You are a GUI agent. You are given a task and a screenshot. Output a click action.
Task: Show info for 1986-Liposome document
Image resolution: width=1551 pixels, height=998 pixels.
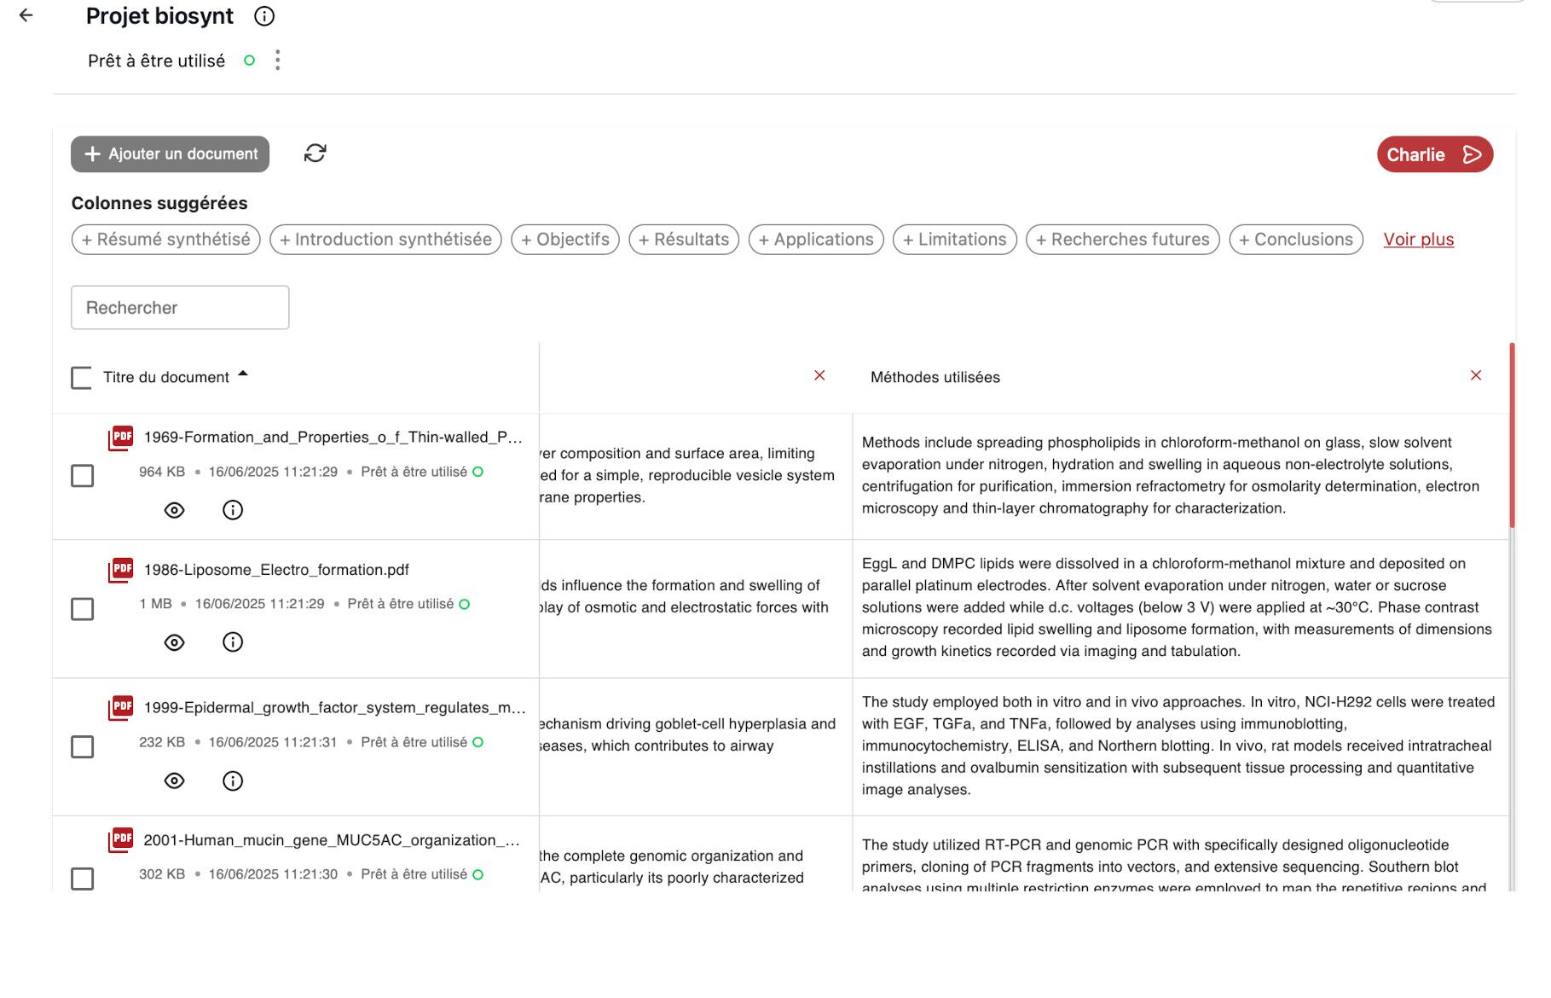[x=233, y=642]
